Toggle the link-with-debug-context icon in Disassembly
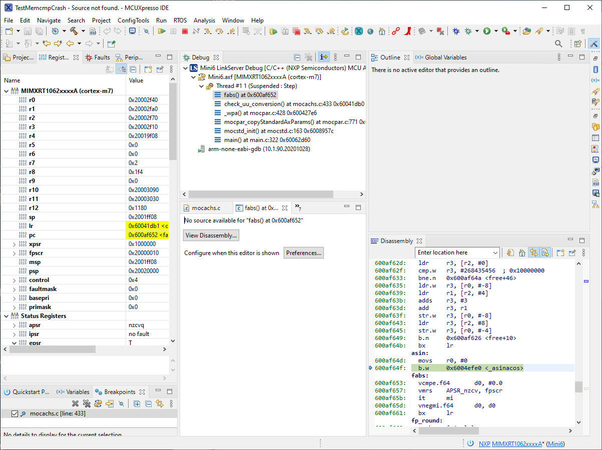The image size is (602, 450). coord(534,252)
